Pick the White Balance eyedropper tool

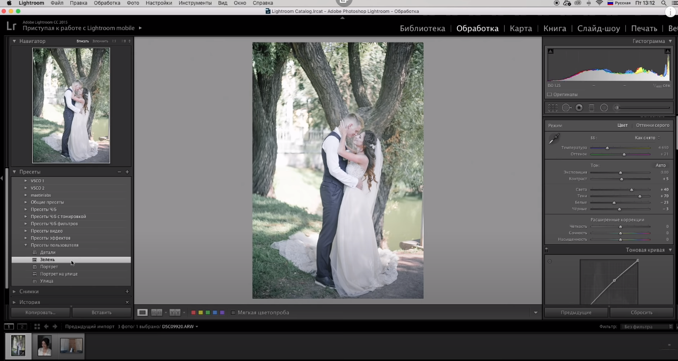553,139
